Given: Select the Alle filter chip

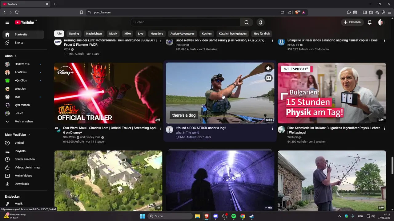Looking at the screenshot, I should click(59, 33).
